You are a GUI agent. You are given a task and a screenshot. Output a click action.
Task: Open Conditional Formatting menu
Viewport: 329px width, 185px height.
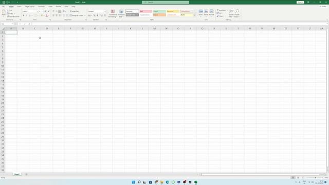[113, 13]
